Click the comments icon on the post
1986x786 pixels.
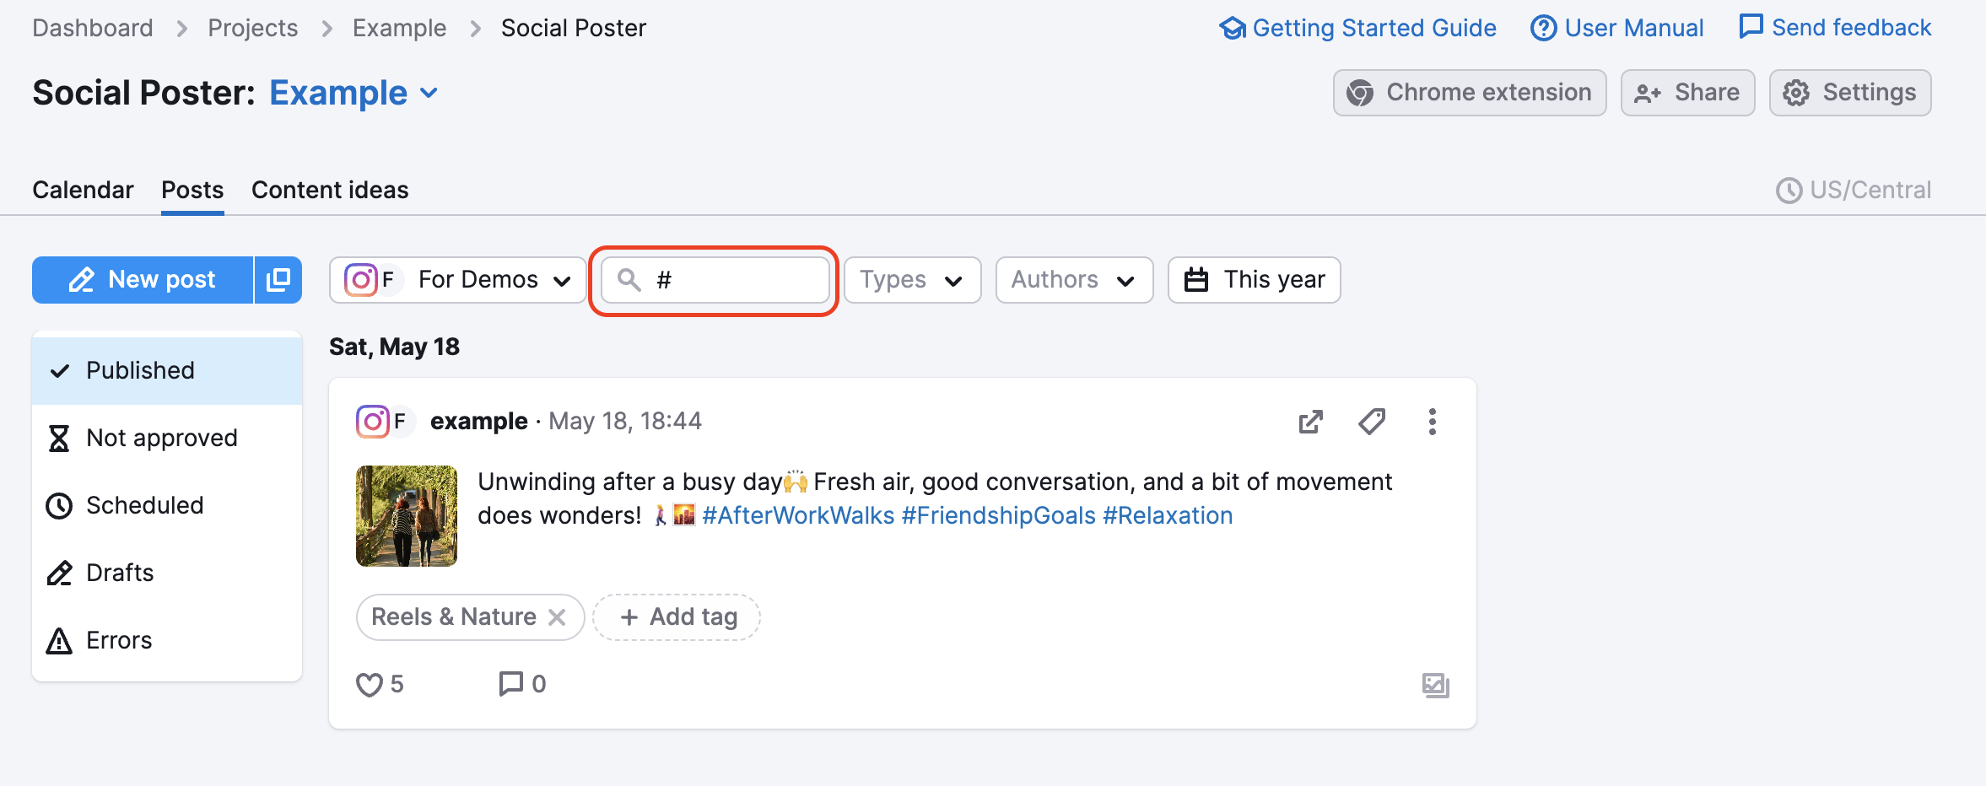[x=510, y=684]
